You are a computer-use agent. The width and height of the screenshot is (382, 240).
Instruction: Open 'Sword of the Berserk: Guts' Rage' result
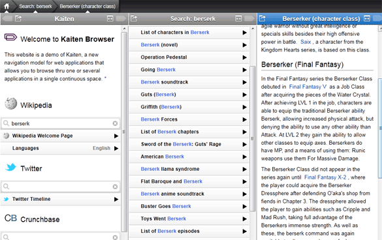[x=189, y=144]
